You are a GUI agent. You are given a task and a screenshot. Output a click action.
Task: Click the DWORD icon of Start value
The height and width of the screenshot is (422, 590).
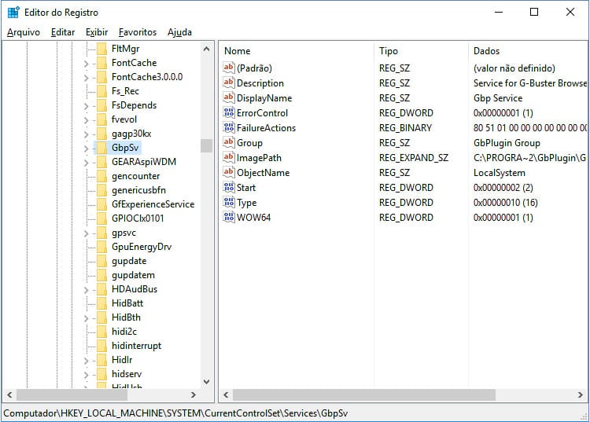point(228,187)
